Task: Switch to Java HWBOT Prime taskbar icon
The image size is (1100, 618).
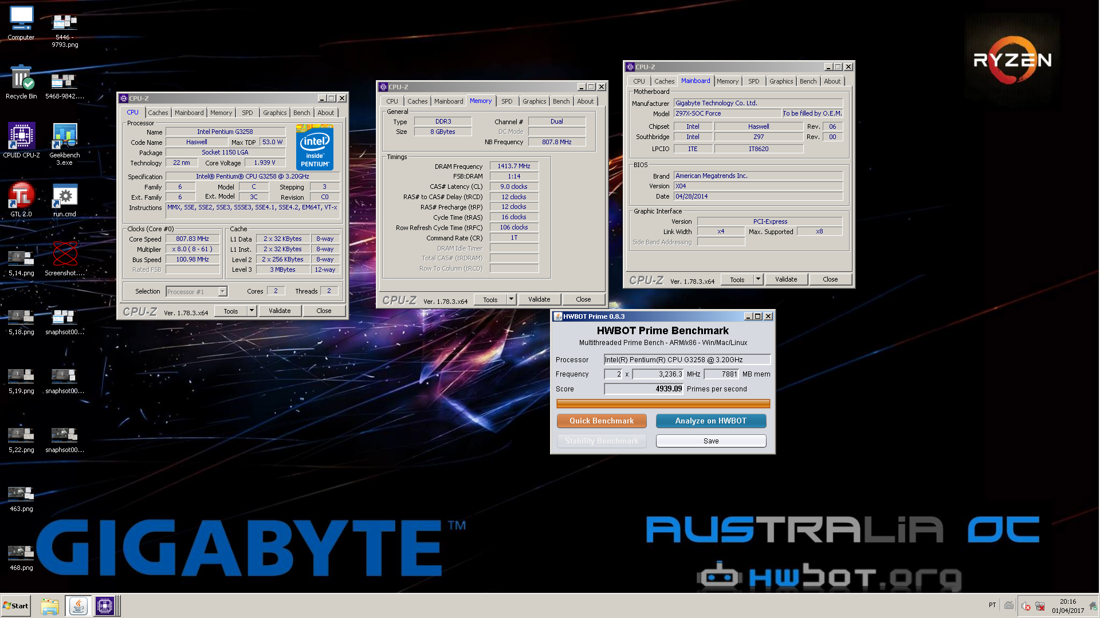Action: [x=78, y=606]
